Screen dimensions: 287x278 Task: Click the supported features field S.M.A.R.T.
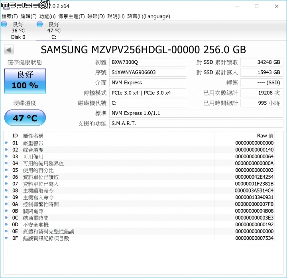pyautogui.click(x=196, y=123)
